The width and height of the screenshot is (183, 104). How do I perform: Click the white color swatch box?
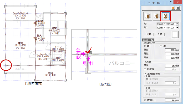tap(175, 34)
